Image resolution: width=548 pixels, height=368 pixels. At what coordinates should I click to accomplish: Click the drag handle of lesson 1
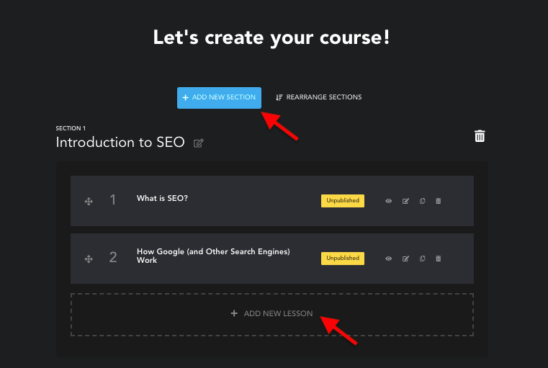(89, 202)
